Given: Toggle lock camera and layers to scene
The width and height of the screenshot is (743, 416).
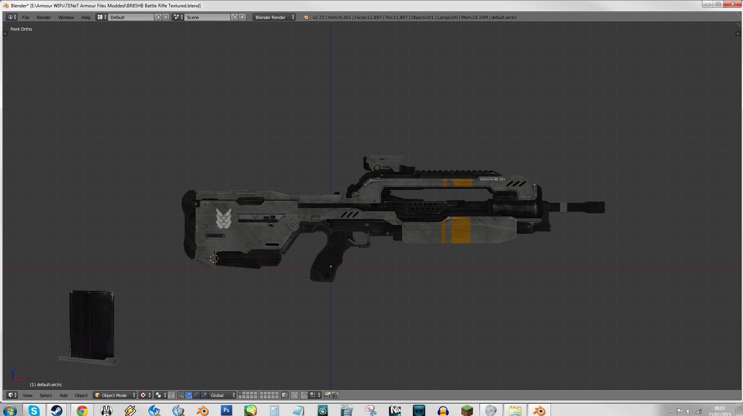Looking at the screenshot, I should 284,395.
